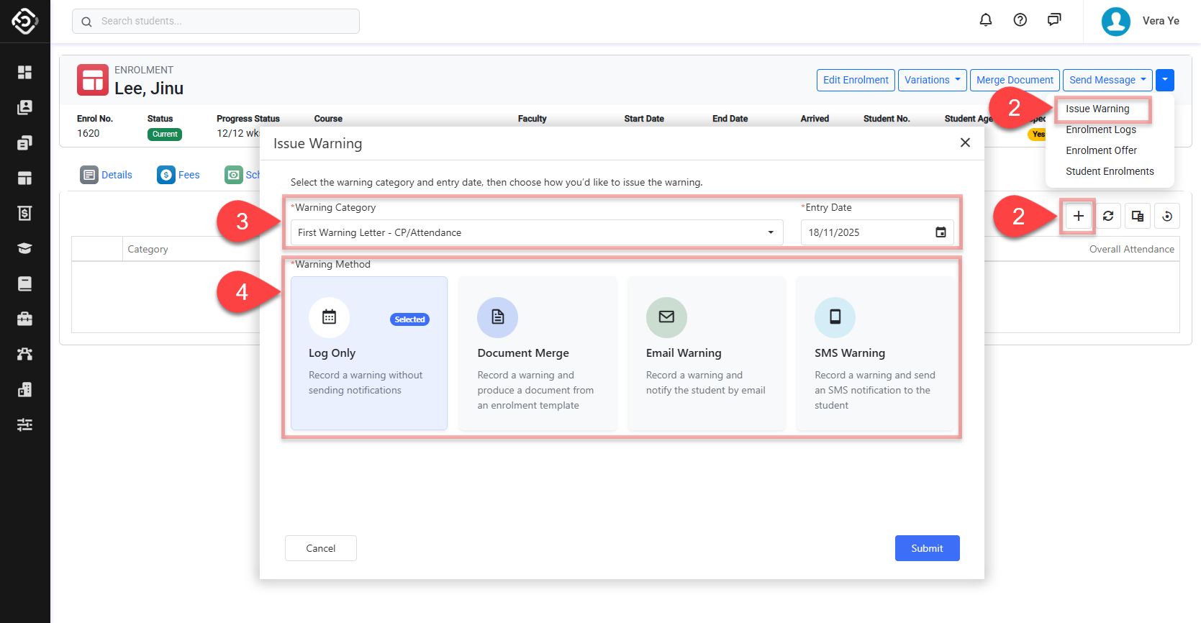Expand the Warning Category dropdown

pyautogui.click(x=536, y=232)
